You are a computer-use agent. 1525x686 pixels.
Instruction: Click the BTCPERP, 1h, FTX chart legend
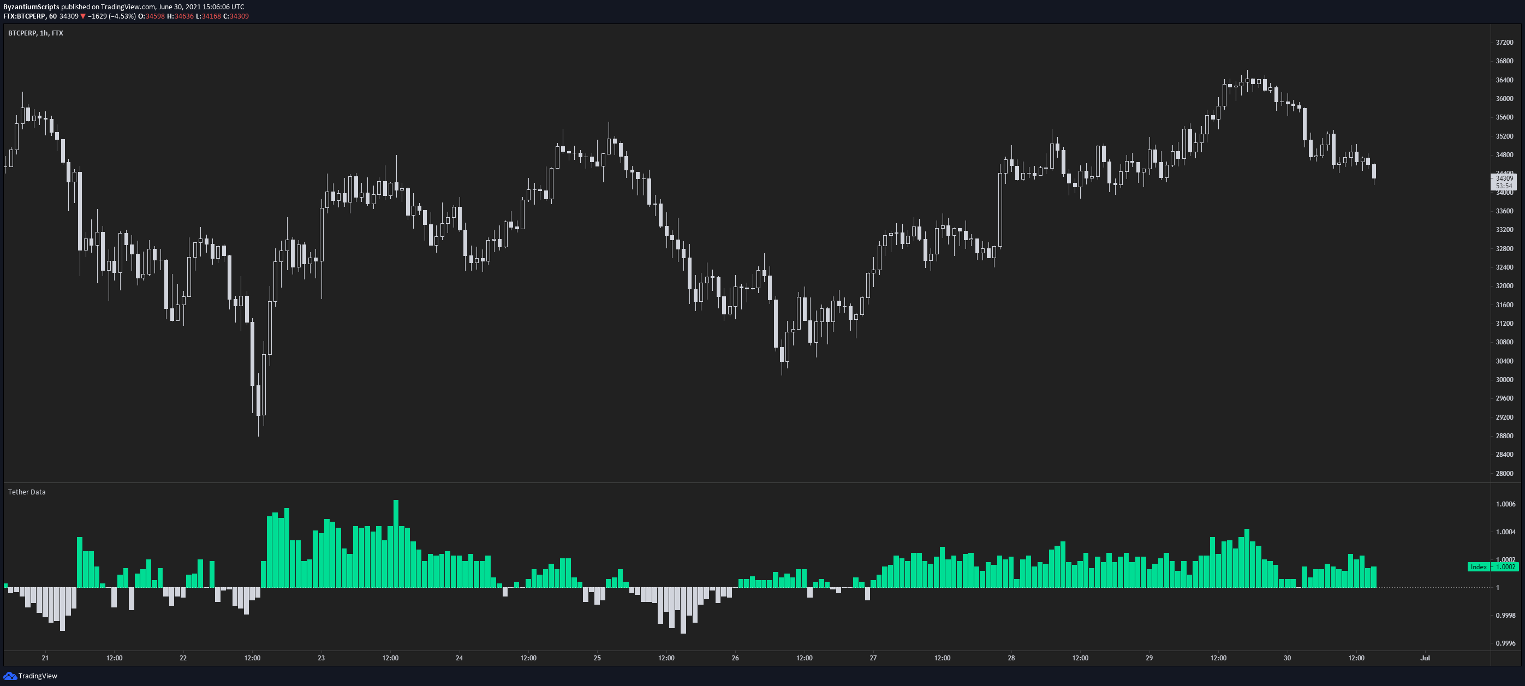pyautogui.click(x=35, y=33)
